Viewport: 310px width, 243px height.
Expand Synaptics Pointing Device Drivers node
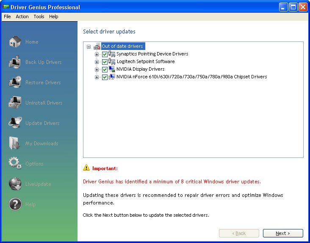(97, 54)
